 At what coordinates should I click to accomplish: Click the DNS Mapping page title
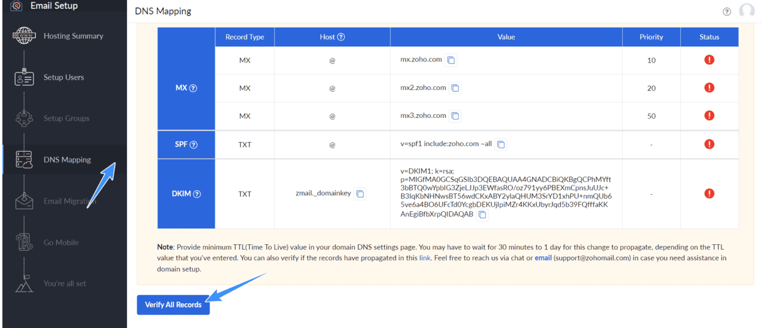[x=163, y=11]
